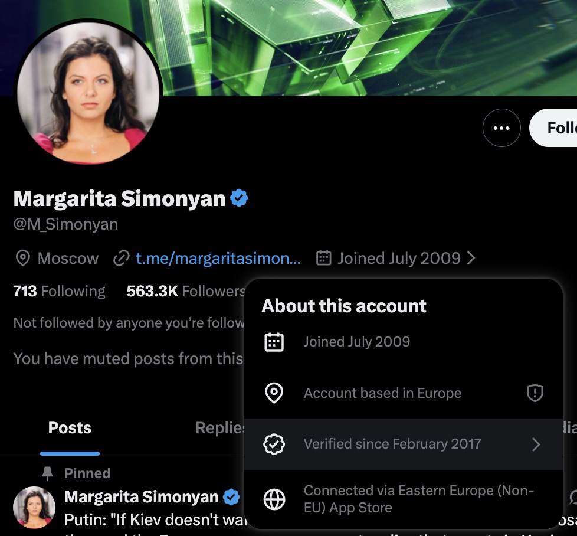Click the globe icon beside Connected via
The height and width of the screenshot is (536, 577).
pos(274,499)
